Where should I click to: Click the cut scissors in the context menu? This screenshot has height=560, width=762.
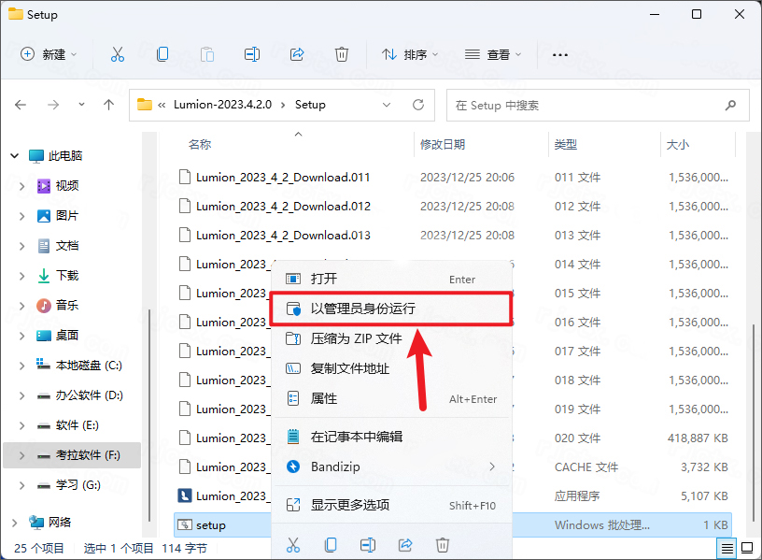293,545
